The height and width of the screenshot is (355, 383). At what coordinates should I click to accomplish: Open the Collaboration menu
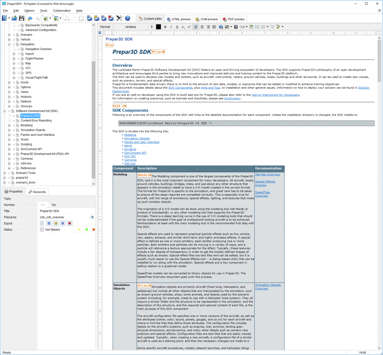tap(62, 11)
